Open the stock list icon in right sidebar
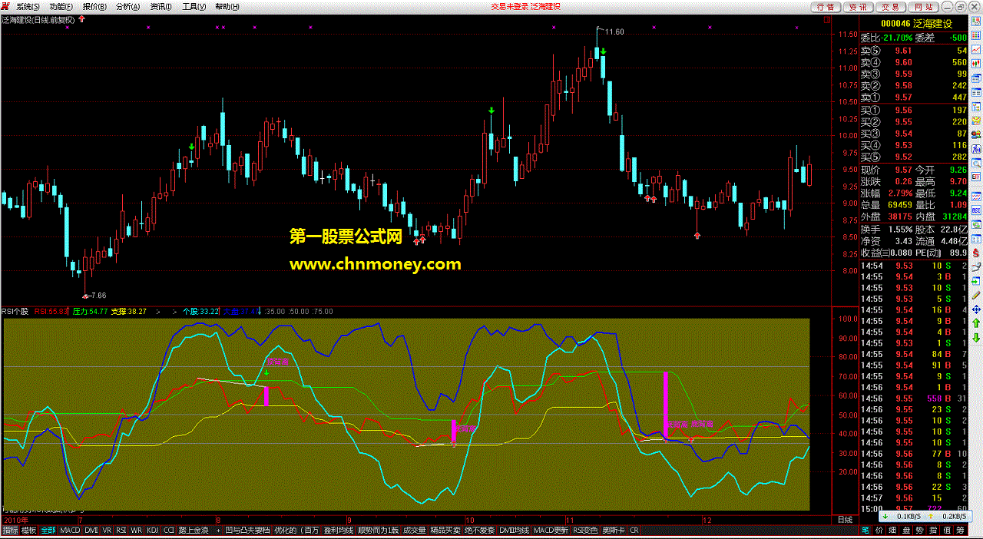 pyautogui.click(x=975, y=21)
